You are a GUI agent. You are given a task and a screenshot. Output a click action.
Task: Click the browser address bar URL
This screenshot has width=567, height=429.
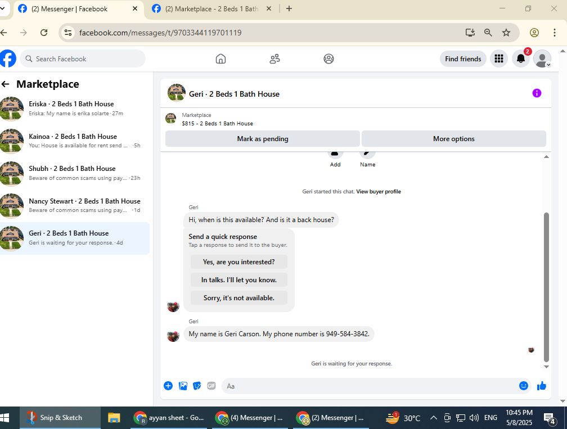tap(160, 33)
